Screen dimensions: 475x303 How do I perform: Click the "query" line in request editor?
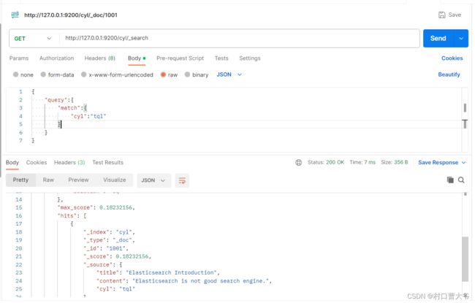59,100
